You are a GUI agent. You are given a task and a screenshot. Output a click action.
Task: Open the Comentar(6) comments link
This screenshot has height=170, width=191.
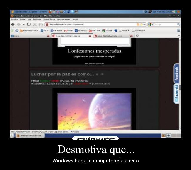[102, 84]
